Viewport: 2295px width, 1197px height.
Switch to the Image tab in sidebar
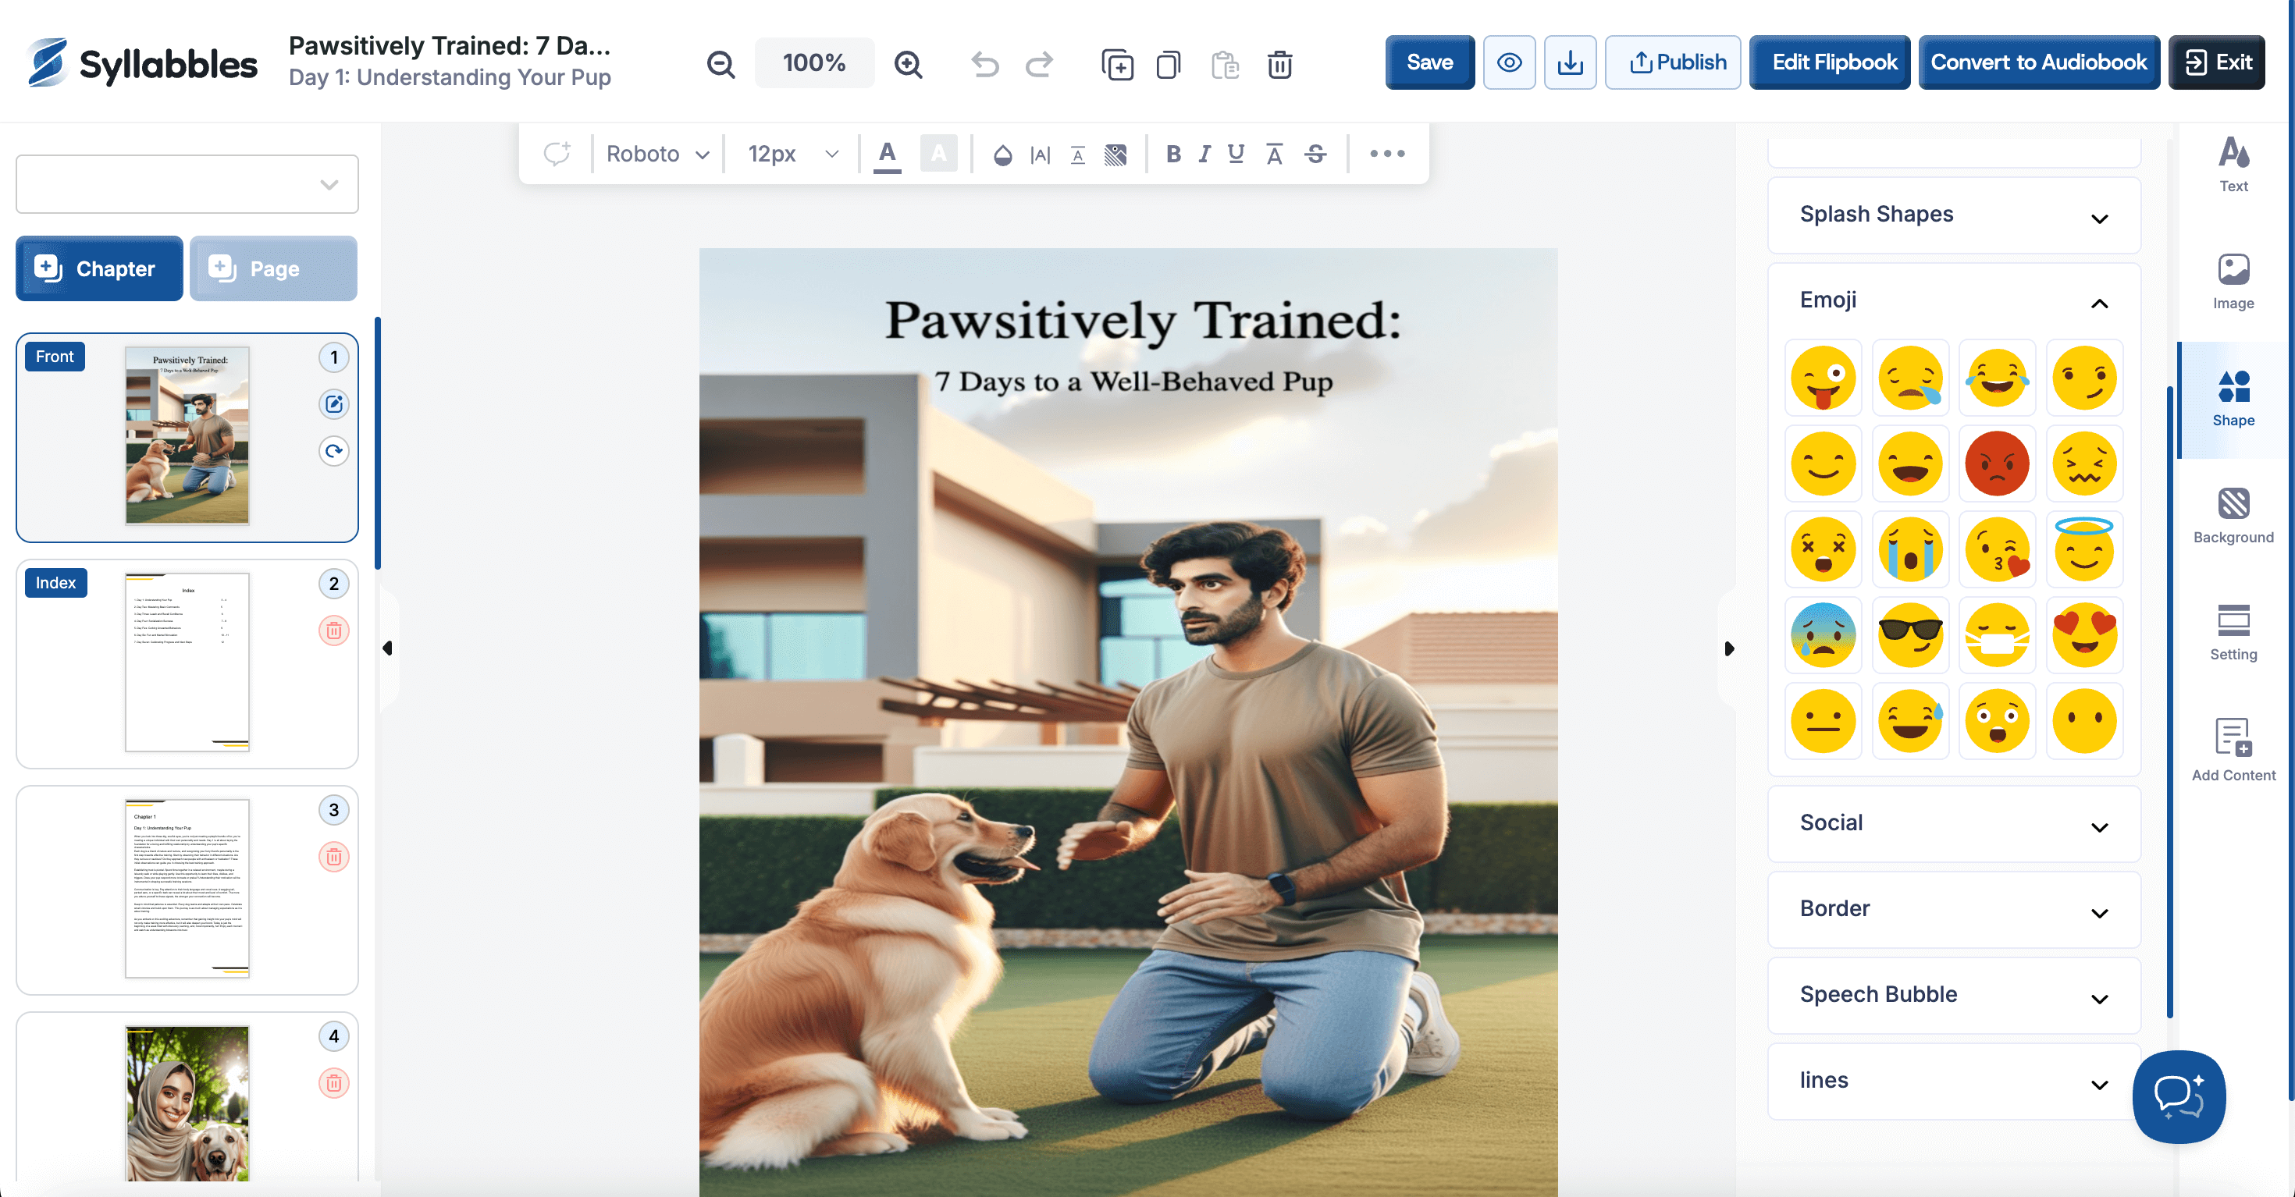click(x=2233, y=281)
